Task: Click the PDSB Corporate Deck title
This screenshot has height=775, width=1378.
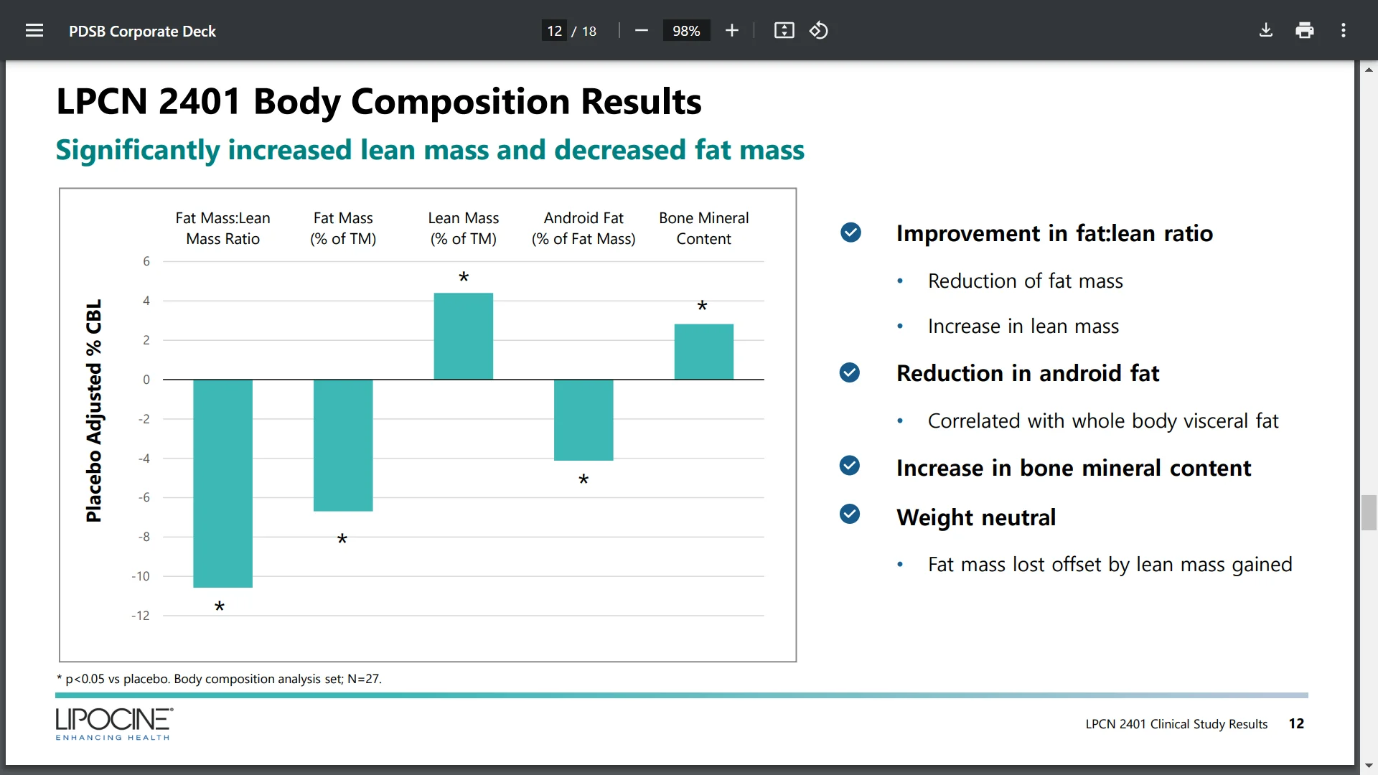Action: tap(142, 31)
